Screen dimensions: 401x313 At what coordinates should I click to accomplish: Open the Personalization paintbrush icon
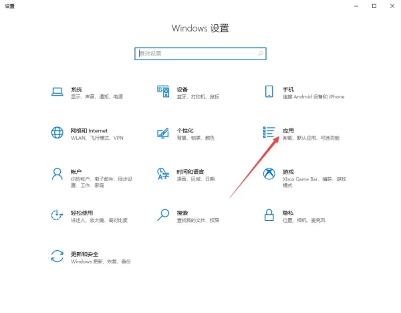tap(163, 133)
